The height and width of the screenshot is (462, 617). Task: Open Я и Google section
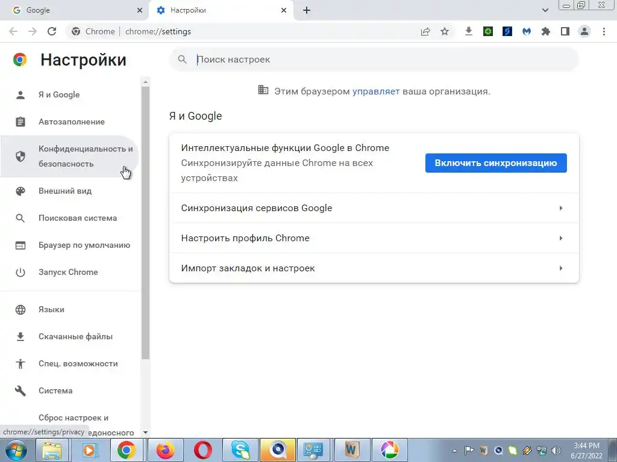[69, 94]
